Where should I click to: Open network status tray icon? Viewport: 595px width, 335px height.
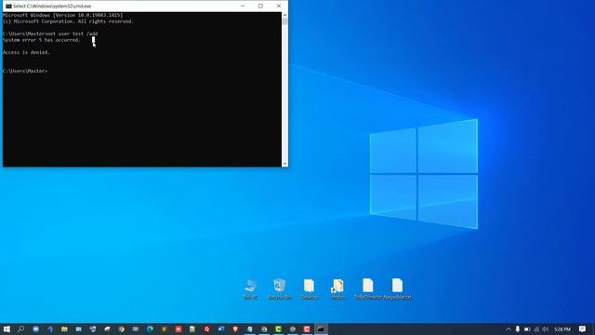coord(536,328)
